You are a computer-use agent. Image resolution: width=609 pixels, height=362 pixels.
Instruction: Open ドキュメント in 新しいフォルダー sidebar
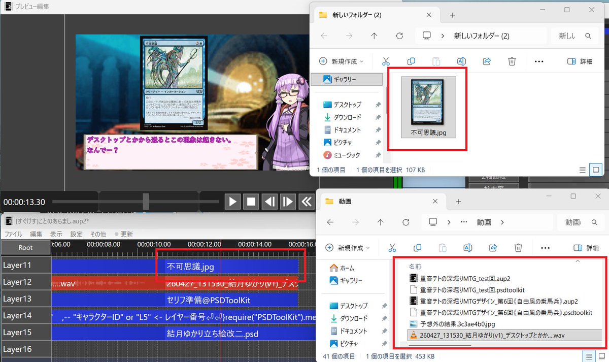coord(348,130)
